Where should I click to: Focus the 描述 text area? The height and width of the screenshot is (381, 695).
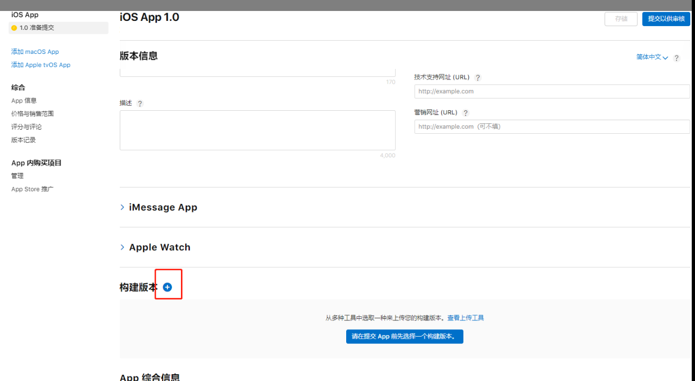pos(258,130)
